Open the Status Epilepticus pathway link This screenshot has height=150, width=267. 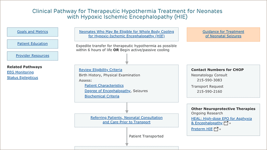point(23,78)
